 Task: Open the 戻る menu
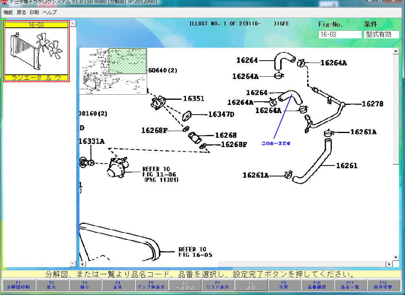[22, 12]
